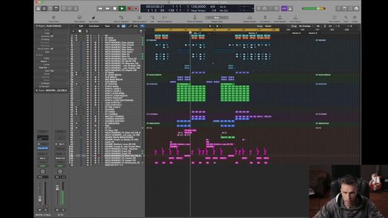Image resolution: width=388 pixels, height=218 pixels.
Task: Open the Editors pane button
Action: click(76, 8)
